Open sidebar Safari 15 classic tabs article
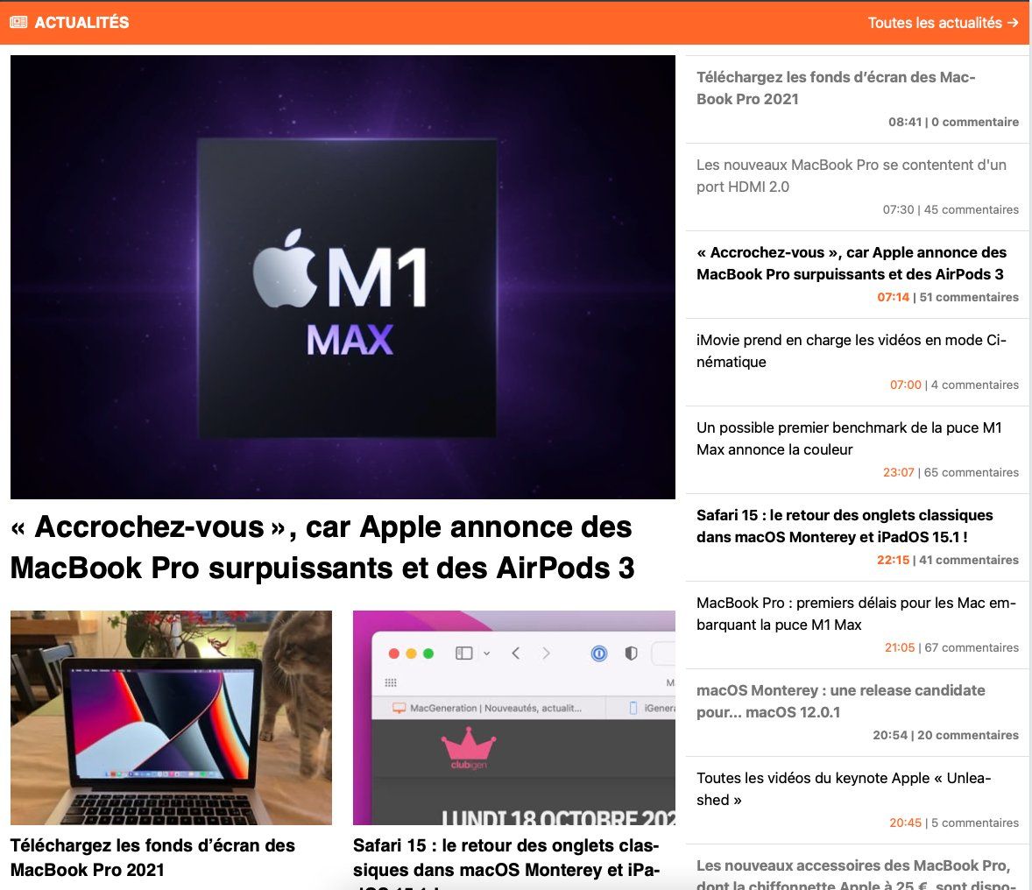The image size is (1032, 890). point(845,526)
